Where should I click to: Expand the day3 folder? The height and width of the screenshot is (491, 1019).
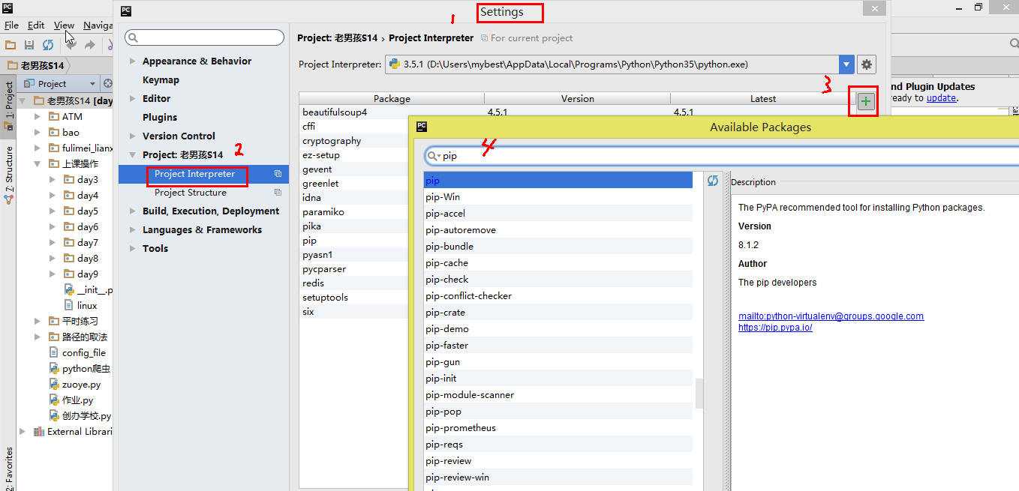point(53,179)
